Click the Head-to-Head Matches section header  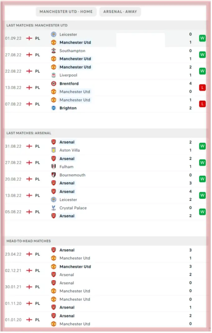click(29, 241)
